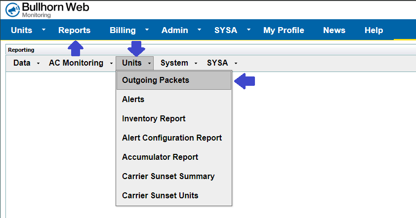The height and width of the screenshot is (218, 416).
Task: Expand the arrow beside reporting-bar SYSA
Action: [x=236, y=63]
